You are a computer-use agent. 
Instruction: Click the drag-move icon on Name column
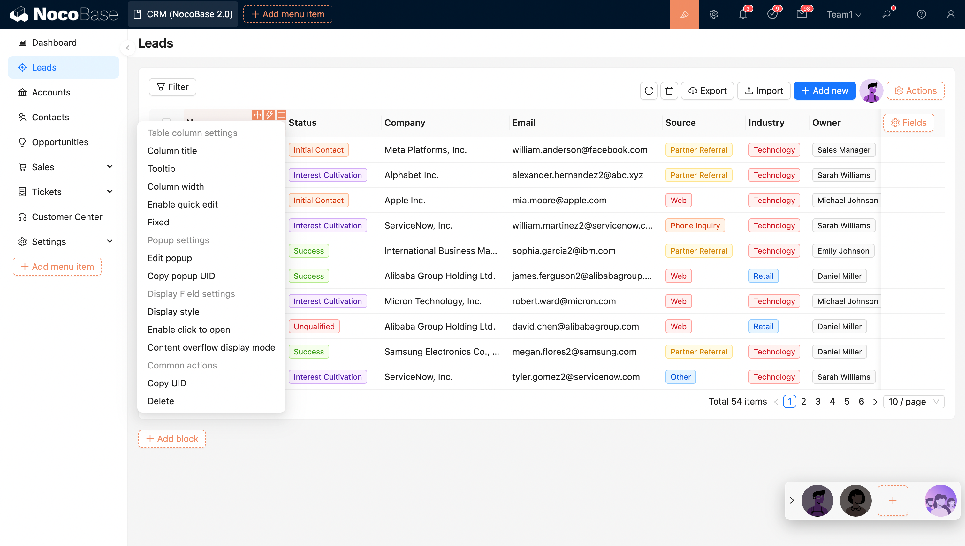pyautogui.click(x=257, y=115)
